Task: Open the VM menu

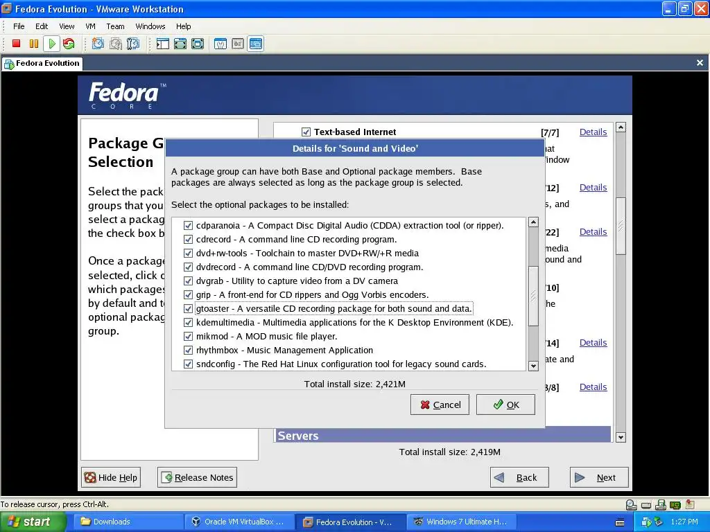Action: coord(91,26)
